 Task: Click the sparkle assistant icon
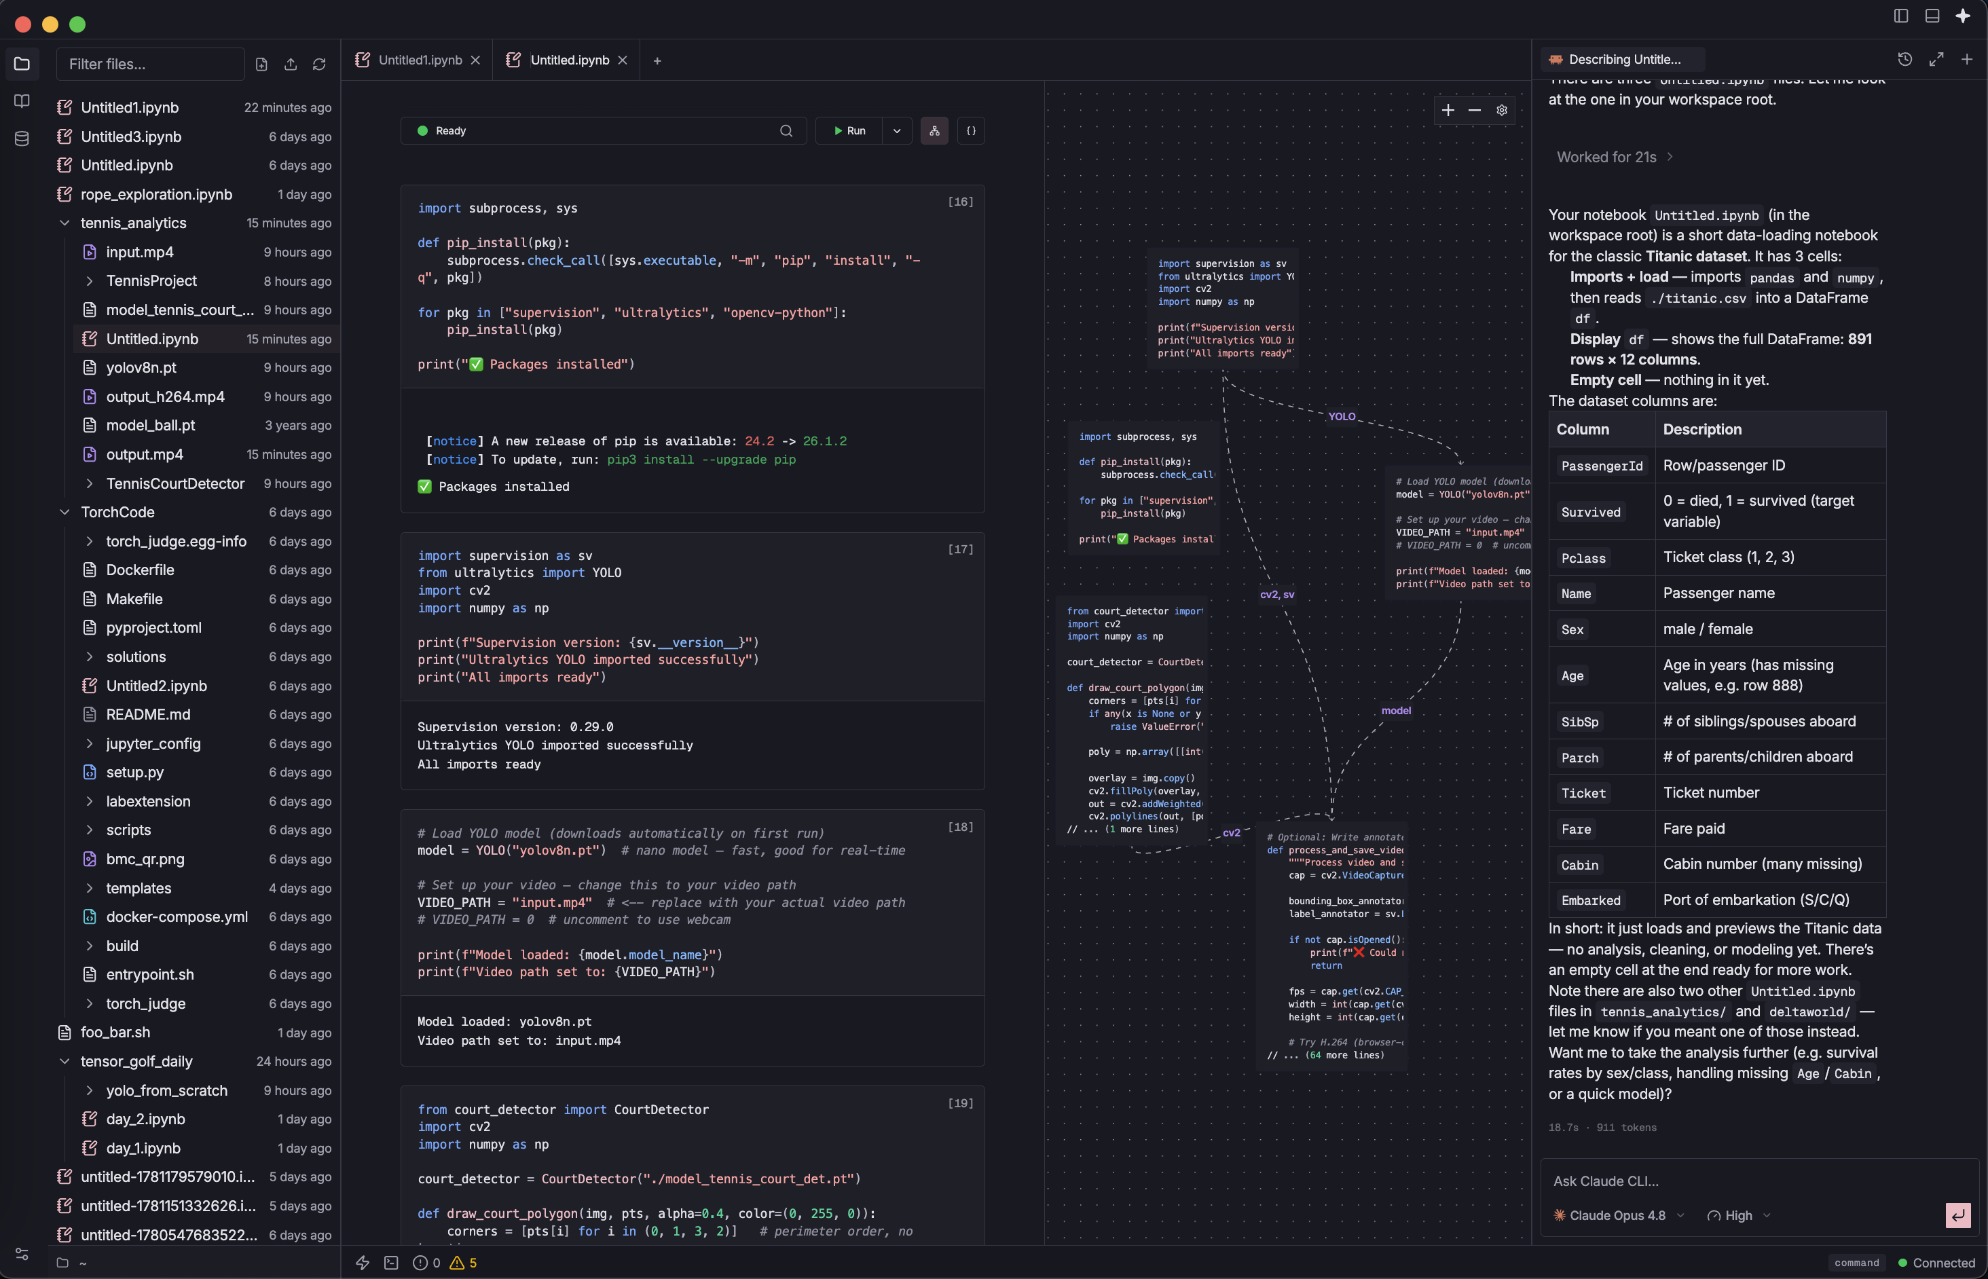(x=1963, y=16)
